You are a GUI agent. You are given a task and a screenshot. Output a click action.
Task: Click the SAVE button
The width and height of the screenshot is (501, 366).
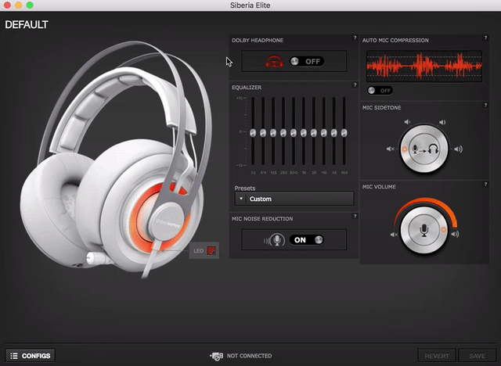(477, 356)
